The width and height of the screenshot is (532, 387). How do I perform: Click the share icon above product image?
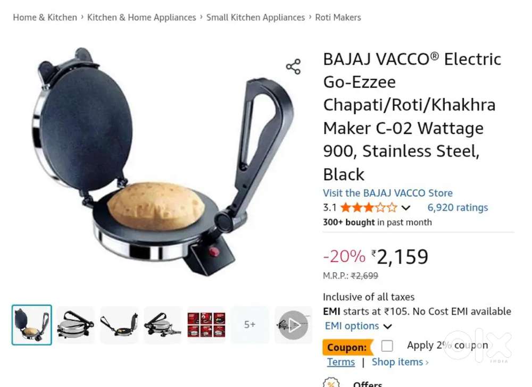[293, 66]
